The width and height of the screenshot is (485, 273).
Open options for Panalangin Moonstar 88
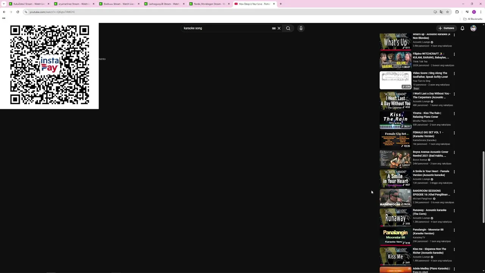(x=454, y=230)
